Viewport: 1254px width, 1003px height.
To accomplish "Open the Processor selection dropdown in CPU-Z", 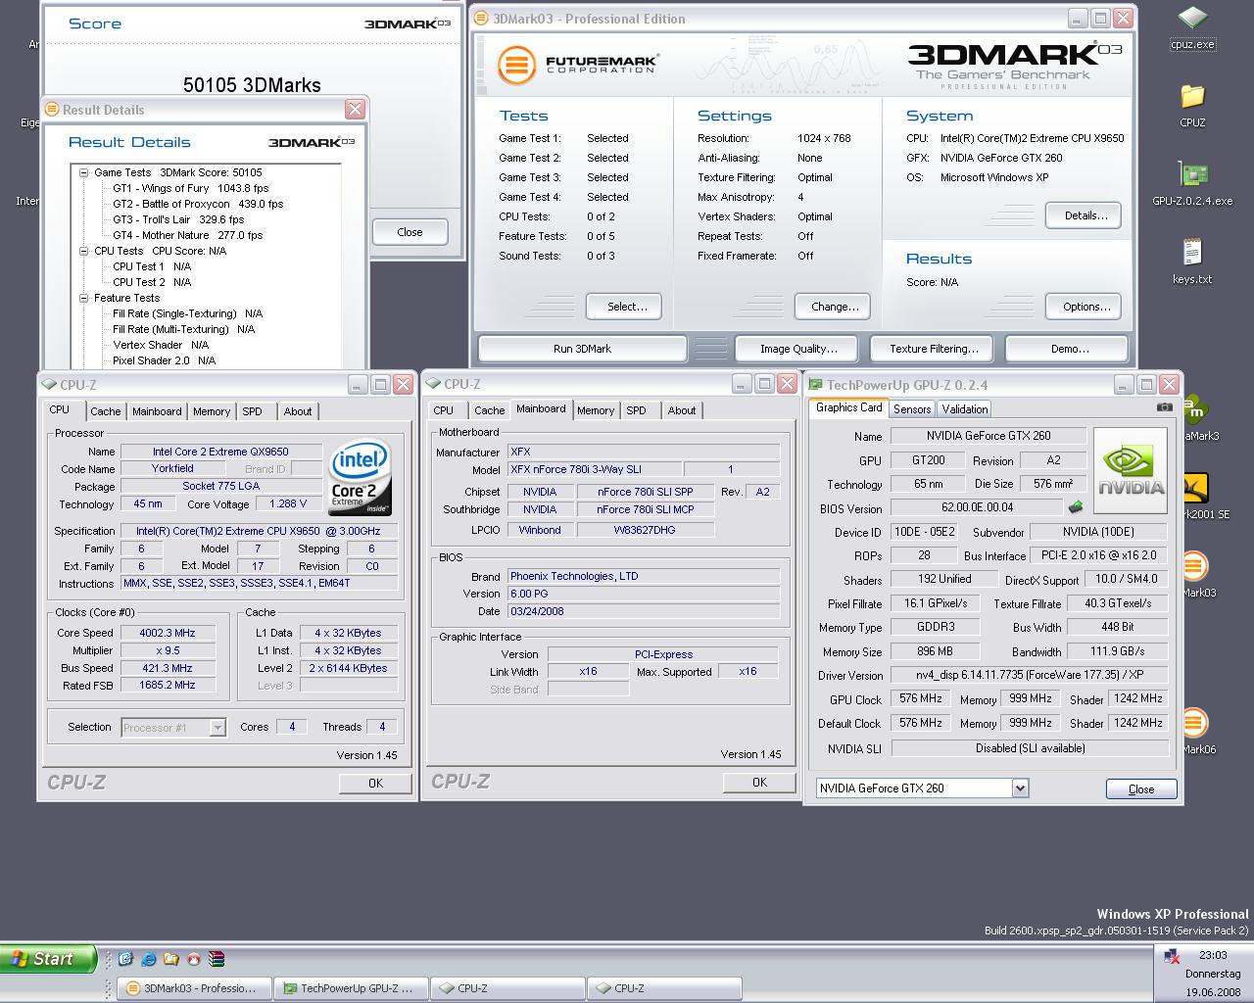I will pos(217,727).
